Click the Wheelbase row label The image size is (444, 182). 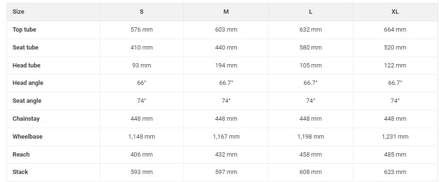click(27, 137)
